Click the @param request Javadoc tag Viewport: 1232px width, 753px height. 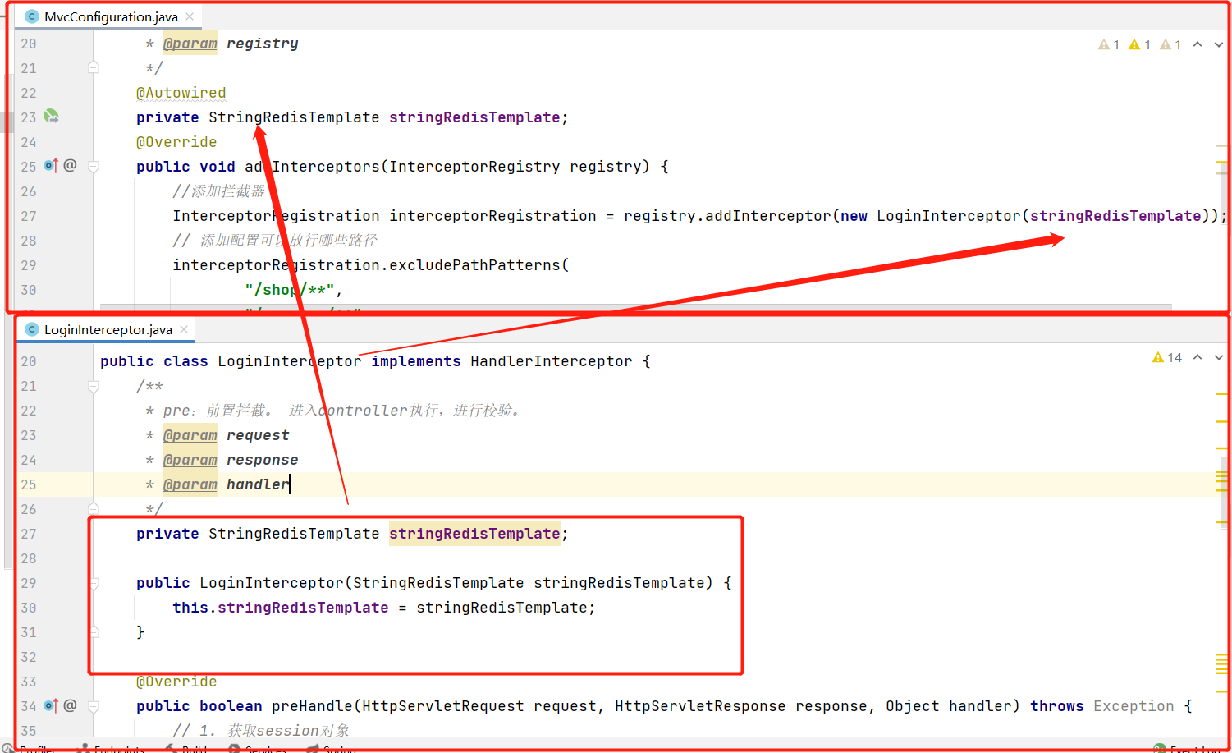pyautogui.click(x=226, y=435)
